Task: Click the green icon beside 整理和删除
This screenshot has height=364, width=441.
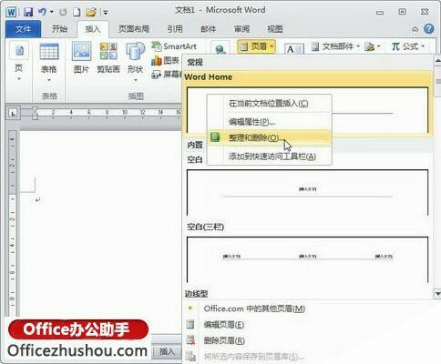Action: click(215, 137)
